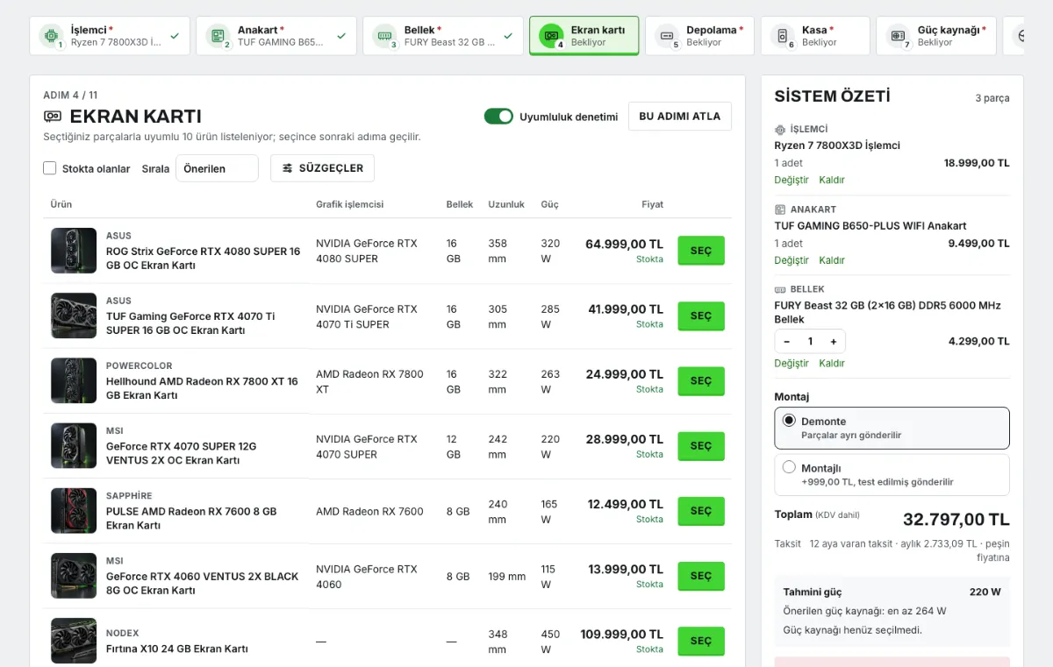Go to the Depolama step tab
The height and width of the screenshot is (667, 1053).
pos(700,36)
